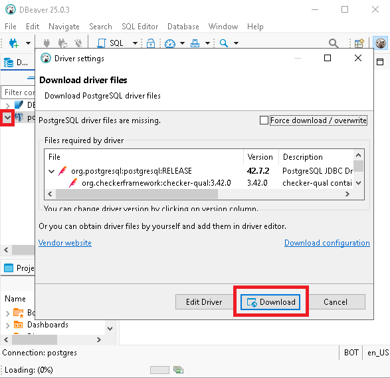Click the status bar progress tasks icon
The image size is (390, 378).
tap(178, 370)
